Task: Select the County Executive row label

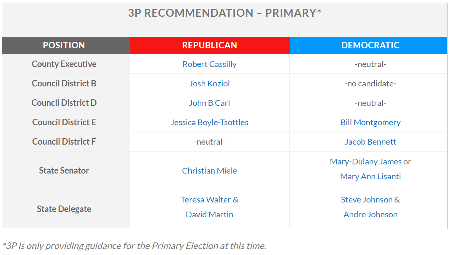Action: point(64,64)
